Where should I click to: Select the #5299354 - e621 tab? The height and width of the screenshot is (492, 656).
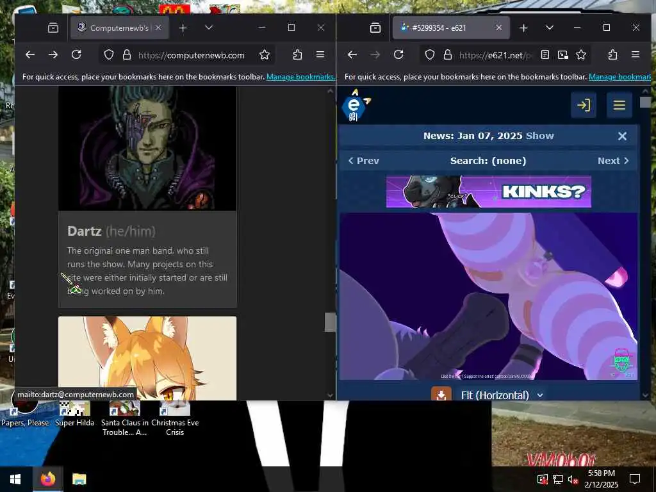(x=451, y=28)
